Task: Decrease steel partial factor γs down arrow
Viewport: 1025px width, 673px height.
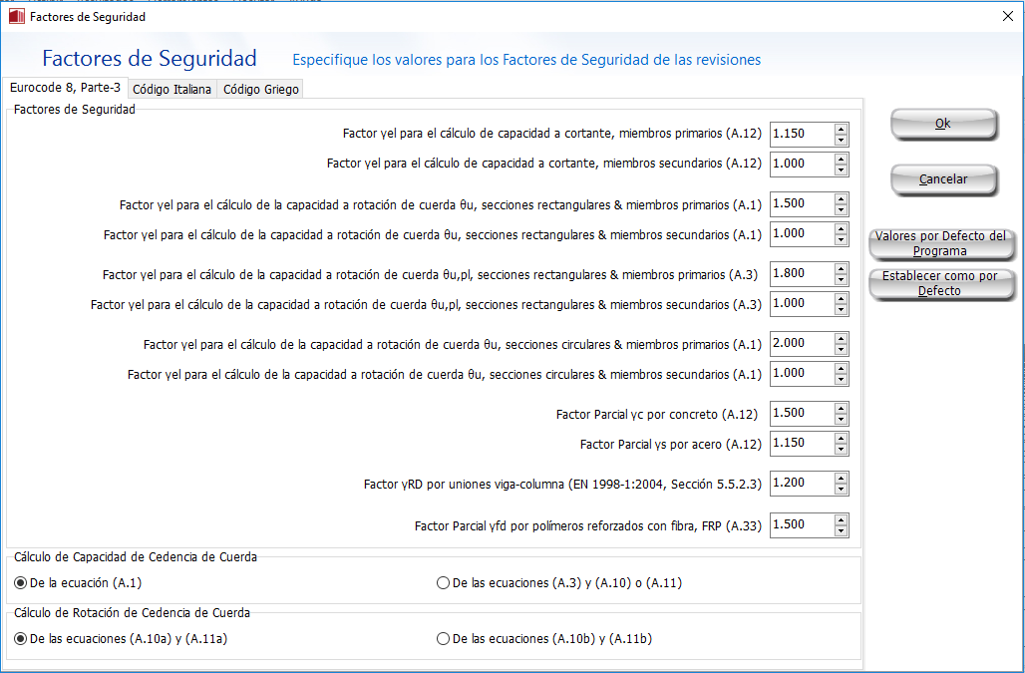Action: tap(842, 450)
